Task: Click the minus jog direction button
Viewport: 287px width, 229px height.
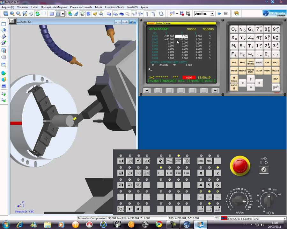Action: click(x=217, y=197)
